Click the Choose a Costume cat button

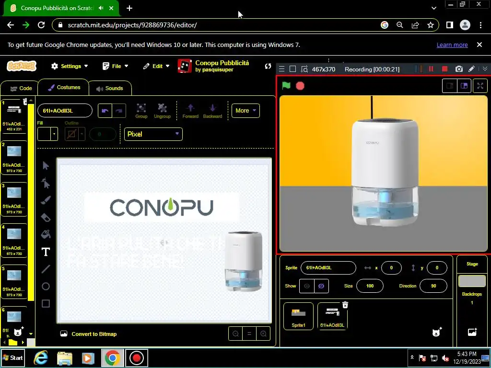[x=19, y=332]
